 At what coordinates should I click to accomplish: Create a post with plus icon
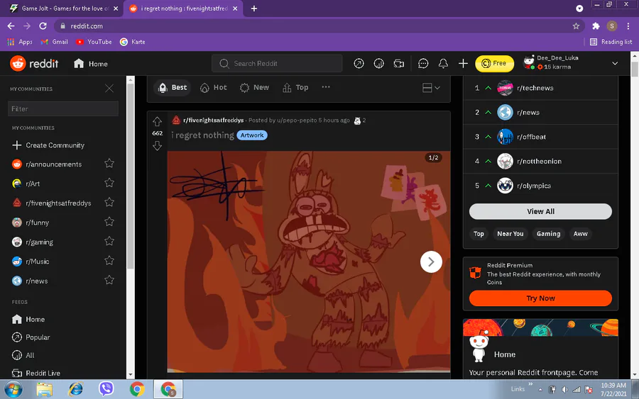point(463,64)
